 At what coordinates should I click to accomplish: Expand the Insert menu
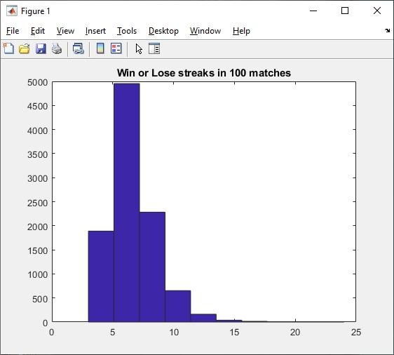(x=95, y=31)
